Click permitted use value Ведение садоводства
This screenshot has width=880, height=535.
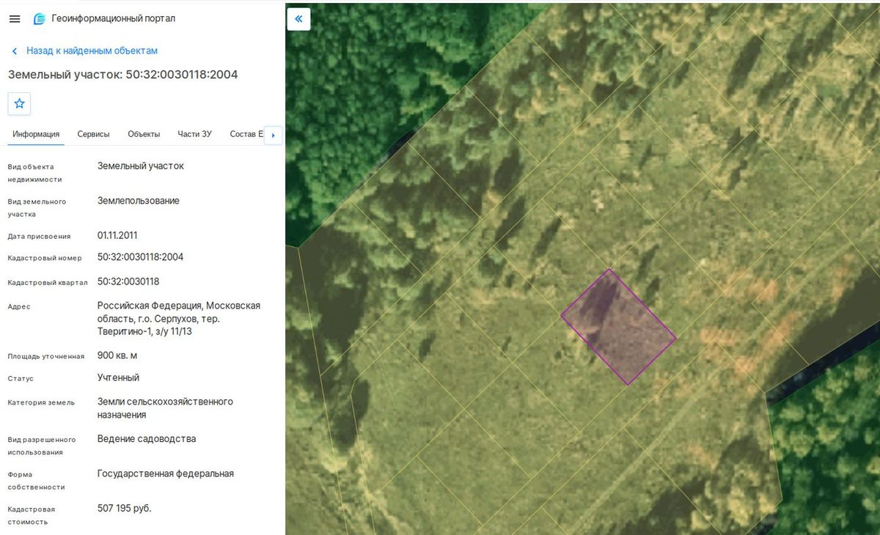point(147,439)
